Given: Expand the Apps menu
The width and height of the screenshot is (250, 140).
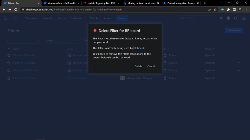Looking at the screenshot, I should (x=108, y=18).
